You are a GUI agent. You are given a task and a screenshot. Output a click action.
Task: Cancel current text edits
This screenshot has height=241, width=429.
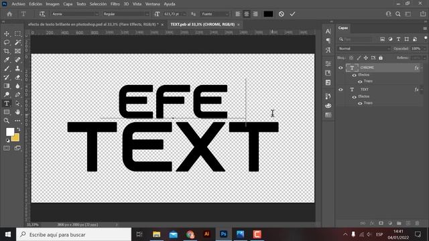pyautogui.click(x=282, y=14)
